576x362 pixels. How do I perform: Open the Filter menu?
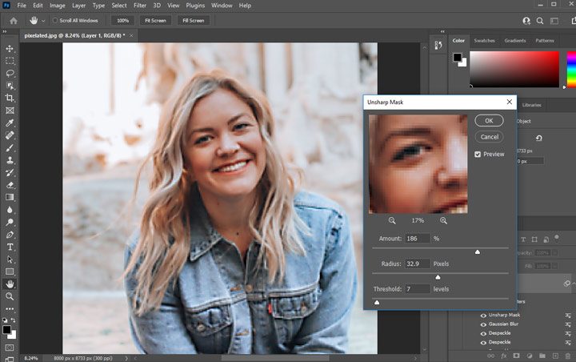[140, 6]
